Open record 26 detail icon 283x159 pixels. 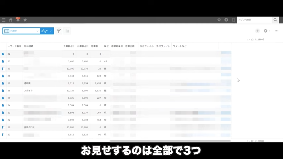3,91
